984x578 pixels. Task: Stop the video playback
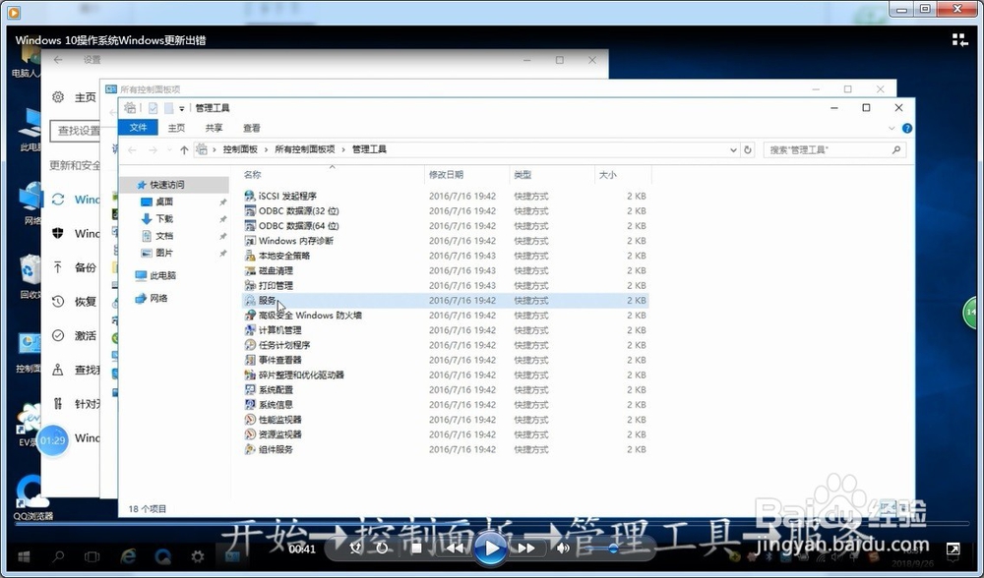coord(416,549)
